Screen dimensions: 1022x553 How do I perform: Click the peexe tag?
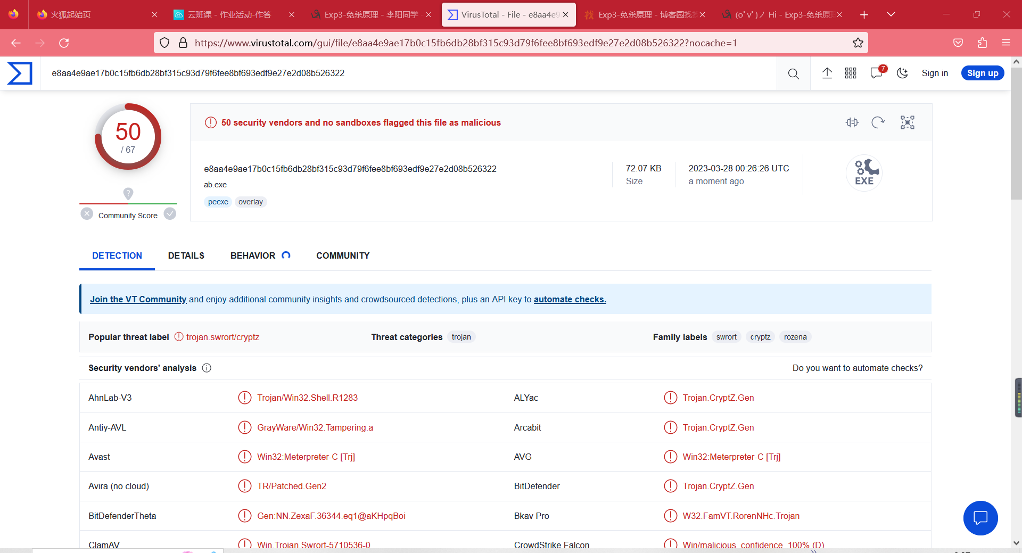pyautogui.click(x=218, y=202)
